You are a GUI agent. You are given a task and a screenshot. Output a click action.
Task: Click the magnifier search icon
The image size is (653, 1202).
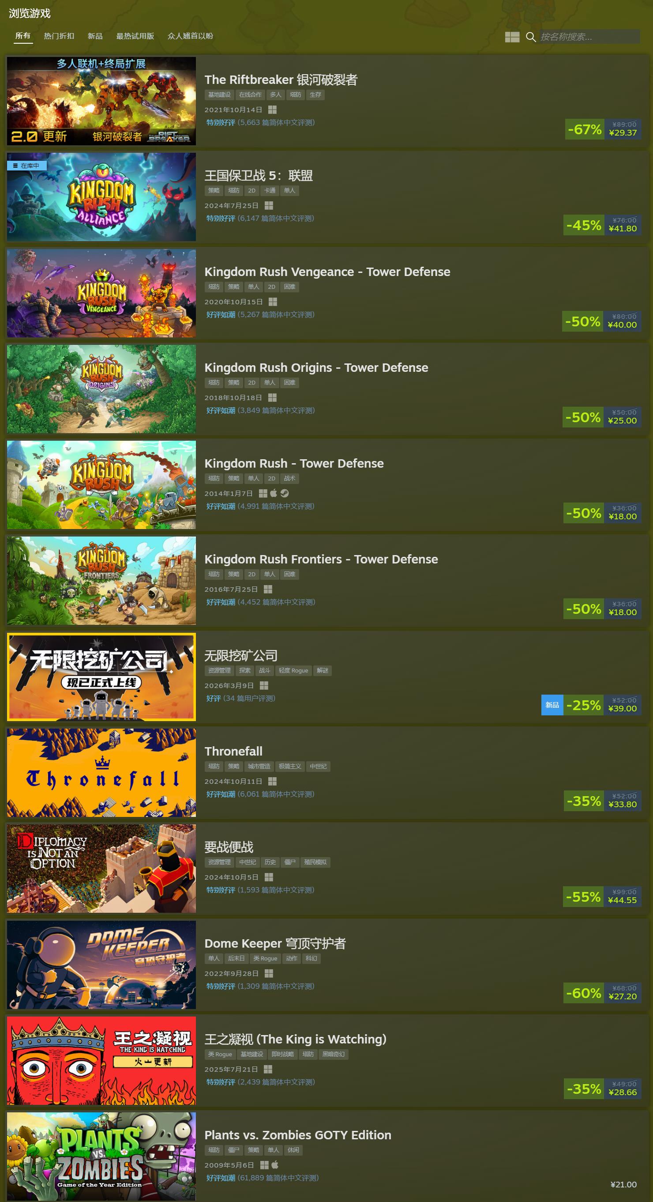[x=530, y=37]
